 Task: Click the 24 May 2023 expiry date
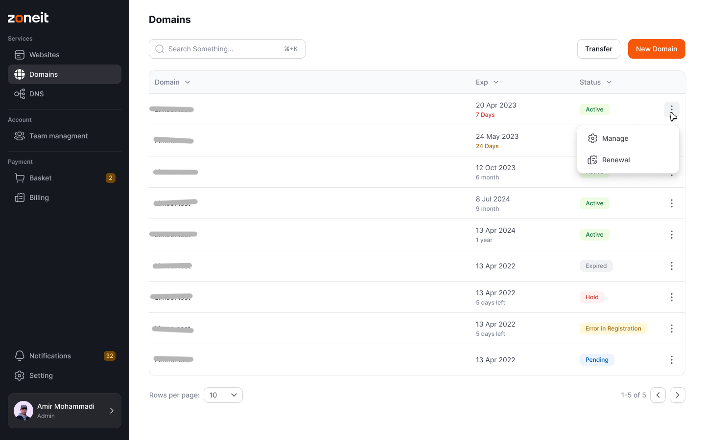point(497,136)
